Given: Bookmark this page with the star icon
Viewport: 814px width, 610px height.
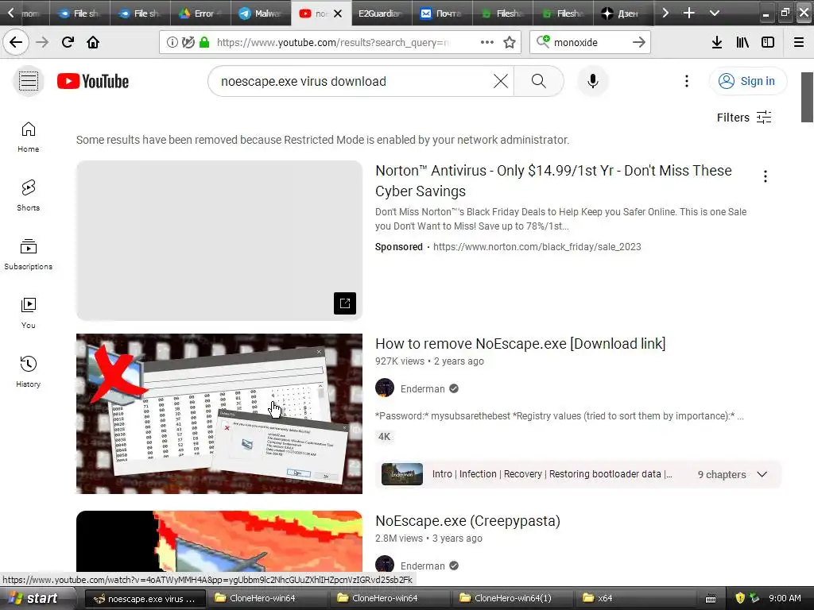Looking at the screenshot, I should pyautogui.click(x=510, y=43).
